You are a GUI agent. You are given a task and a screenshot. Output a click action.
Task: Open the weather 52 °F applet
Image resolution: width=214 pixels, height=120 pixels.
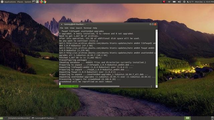(190, 2)
